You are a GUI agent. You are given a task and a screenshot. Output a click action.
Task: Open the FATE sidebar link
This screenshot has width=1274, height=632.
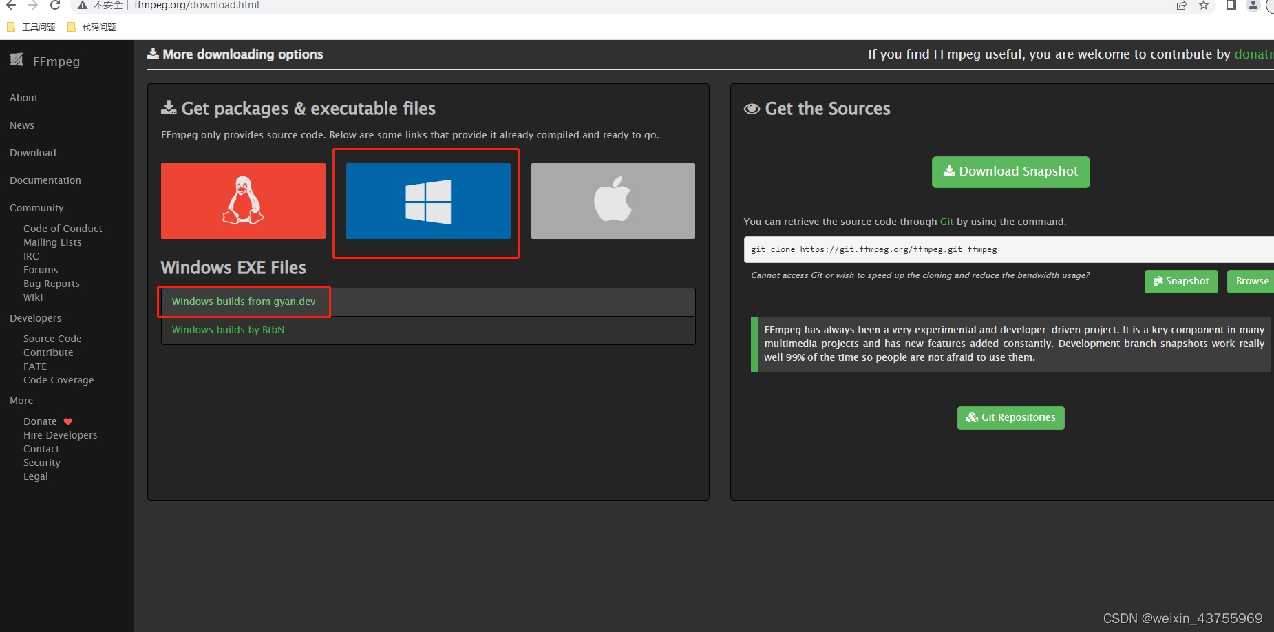(35, 366)
